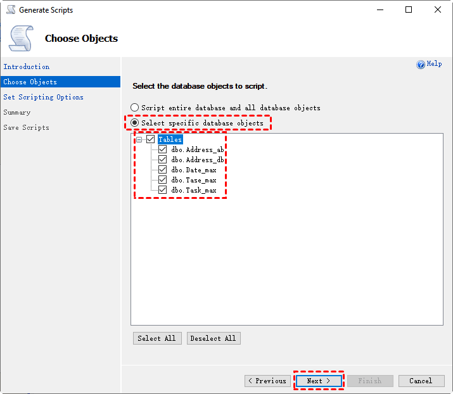Click the Summary step
The height and width of the screenshot is (394, 453).
[x=16, y=112]
